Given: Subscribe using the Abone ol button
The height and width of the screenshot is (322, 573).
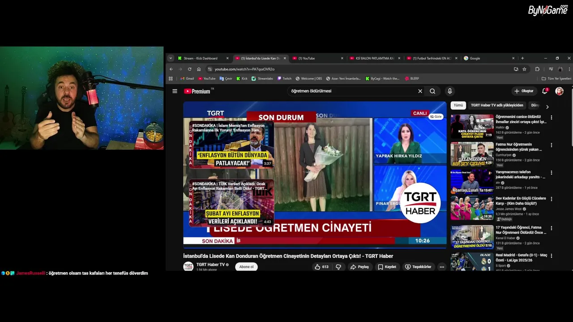Looking at the screenshot, I should [246, 267].
